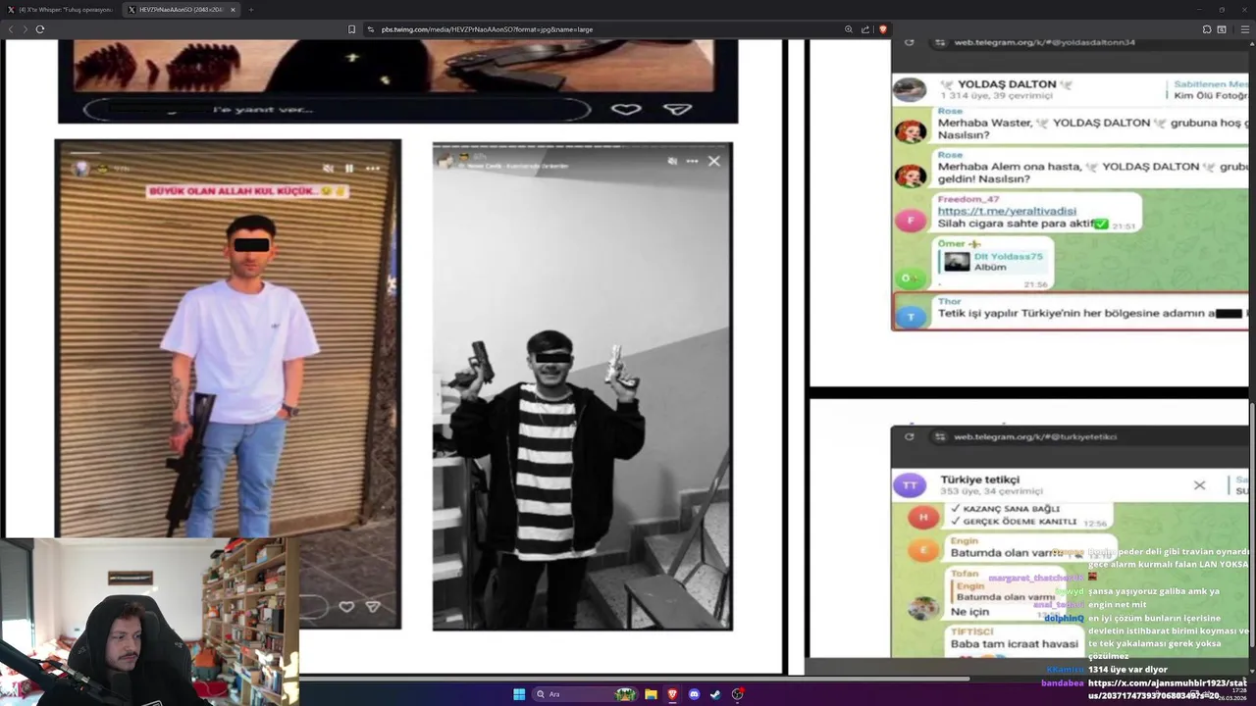Open the OBS Studio taskbar icon
The width and height of the screenshot is (1256, 706).
click(x=737, y=694)
